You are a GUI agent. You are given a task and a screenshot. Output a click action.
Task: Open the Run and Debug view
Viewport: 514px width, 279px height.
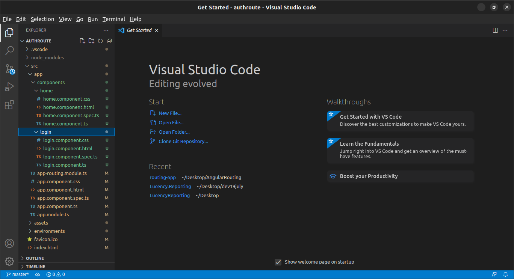point(9,87)
